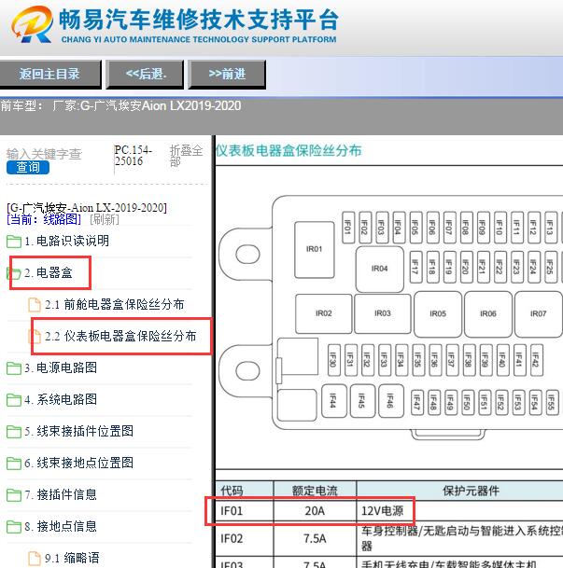The height and width of the screenshot is (568, 563).
Task: Select 2. 电器盒 tree item
Action: [x=49, y=272]
